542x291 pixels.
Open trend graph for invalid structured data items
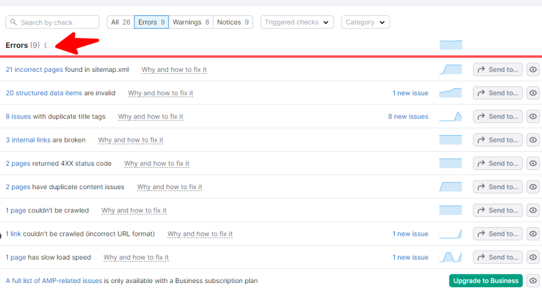coord(451,93)
